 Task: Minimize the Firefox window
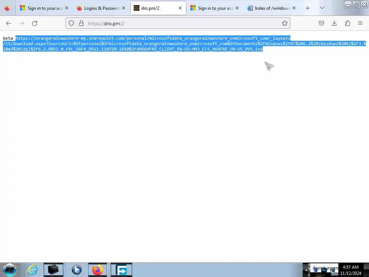pos(348,4)
